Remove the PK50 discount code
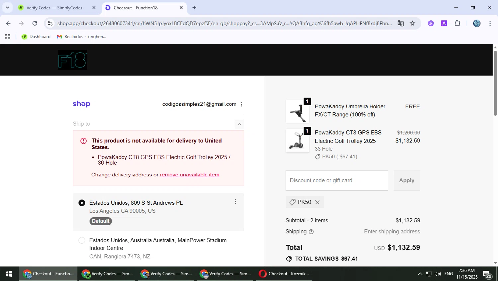Image resolution: width=498 pixels, height=281 pixels. click(317, 202)
